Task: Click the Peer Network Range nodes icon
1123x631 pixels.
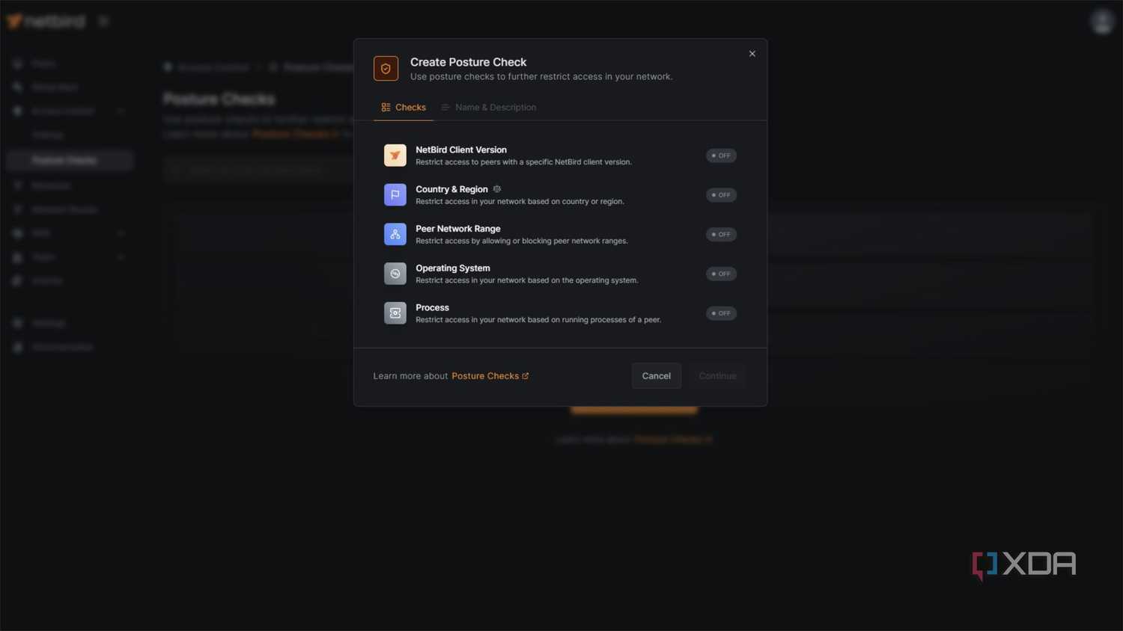Action: (395, 234)
